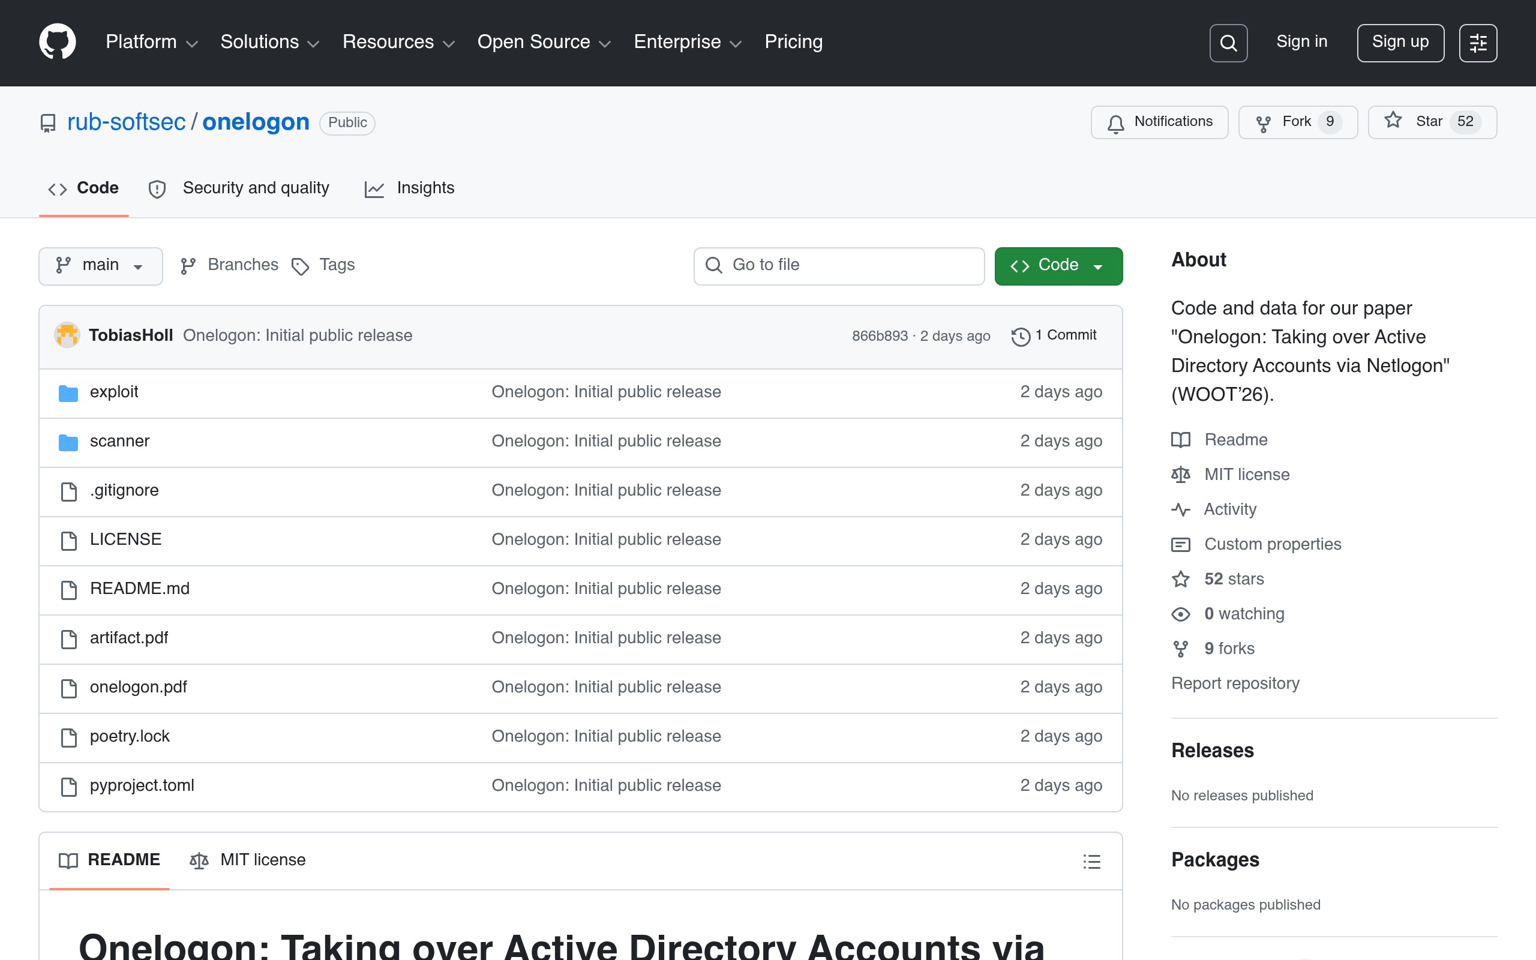Switch to the Code tab
Viewport: 1536px width, 960px height.
point(84,188)
